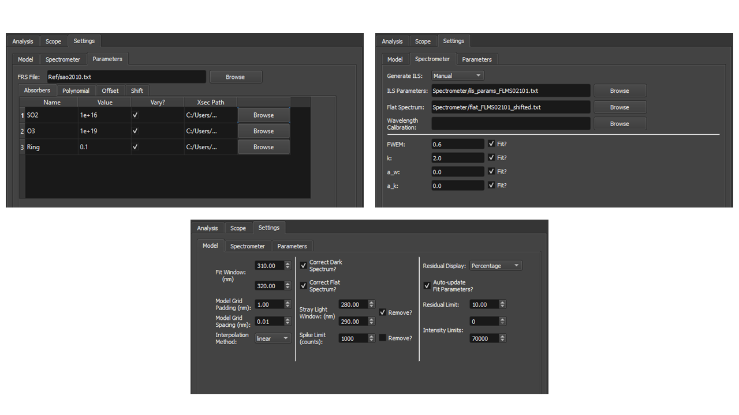Click stepper of 70000 intensity limit
Image resolution: width=739 pixels, height=415 pixels.
(503, 338)
